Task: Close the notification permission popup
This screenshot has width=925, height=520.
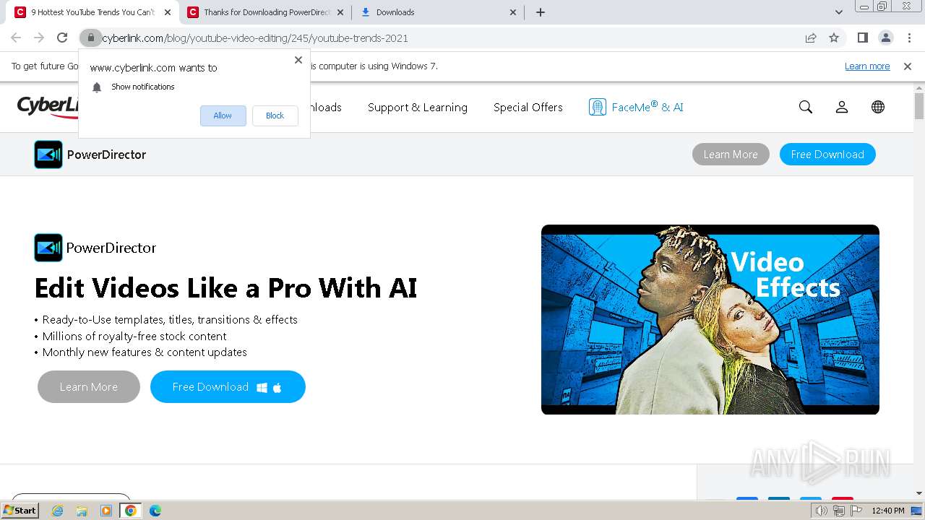Action: tap(298, 60)
